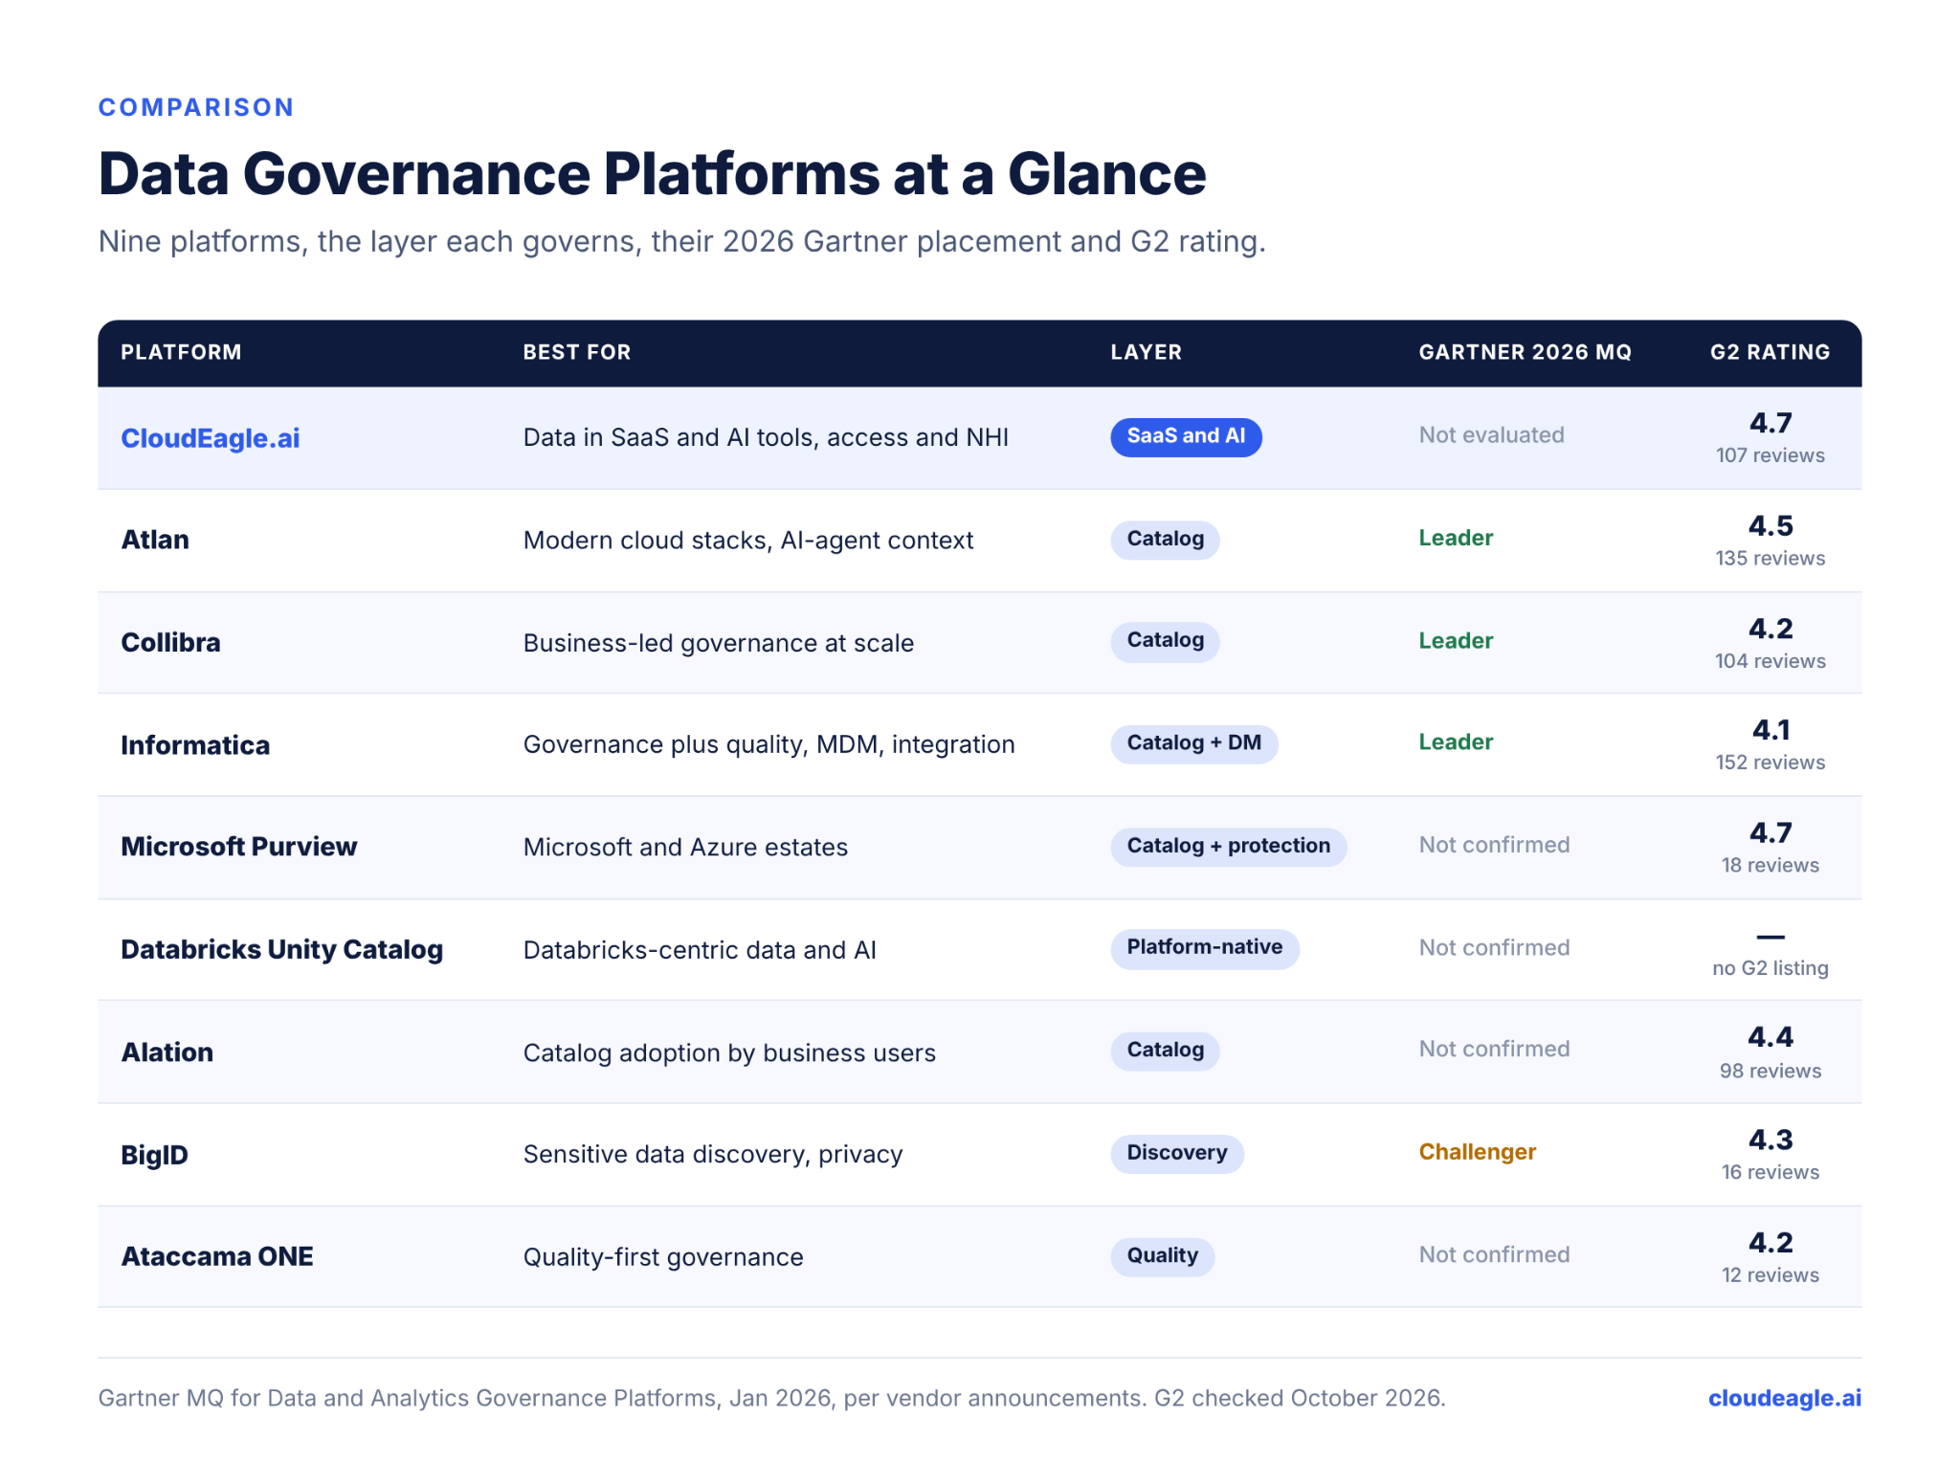Click the 152 reviews count

1770,763
